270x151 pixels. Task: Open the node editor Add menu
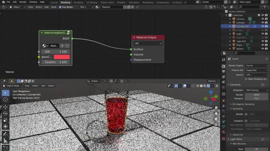(46, 7)
